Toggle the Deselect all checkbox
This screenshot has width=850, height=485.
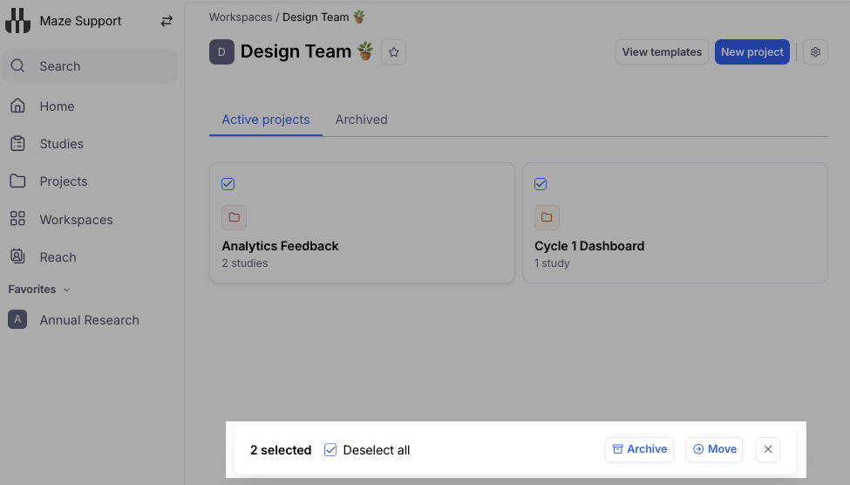coord(330,450)
